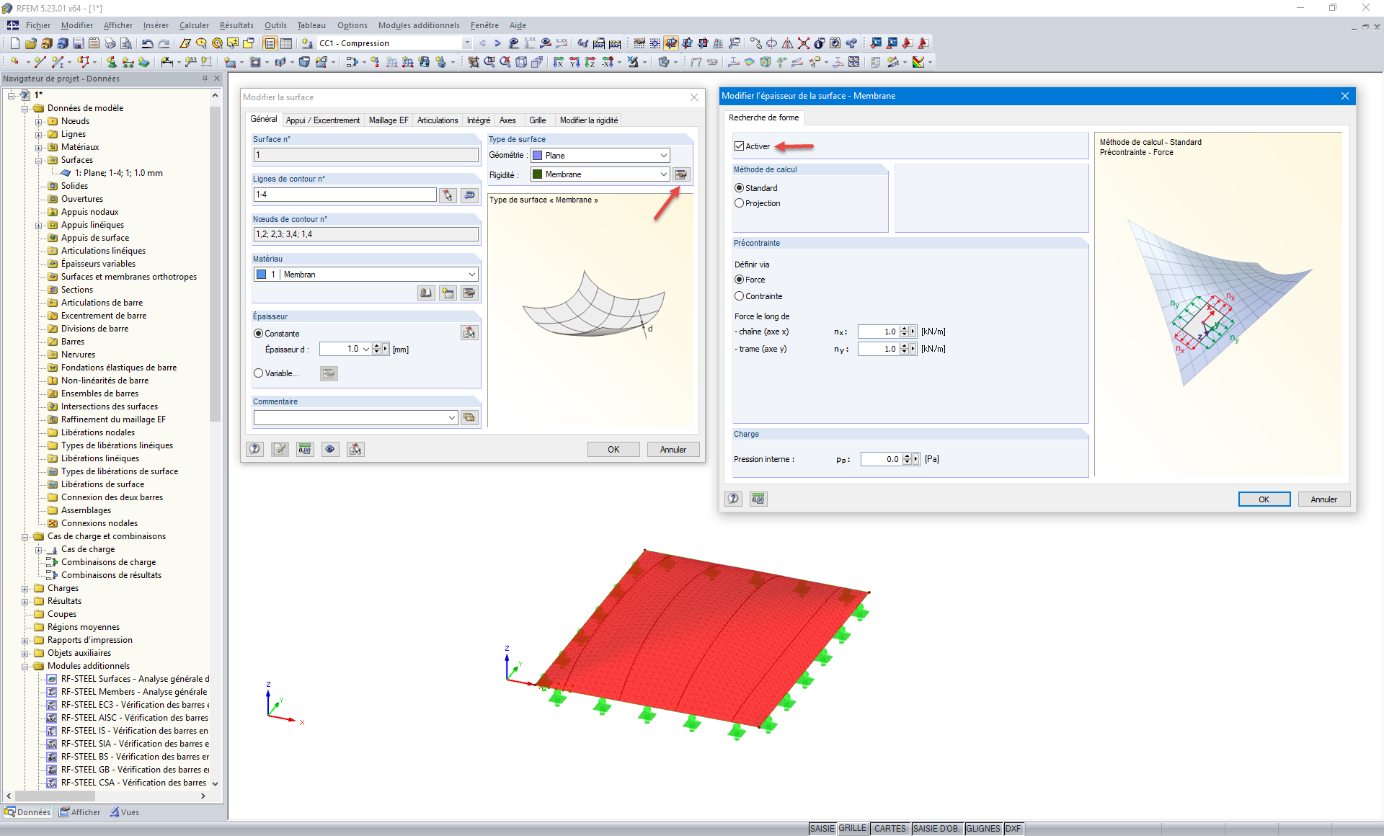Click the view/eye icon in surface dialog
This screenshot has height=836, width=1384.
click(x=329, y=449)
